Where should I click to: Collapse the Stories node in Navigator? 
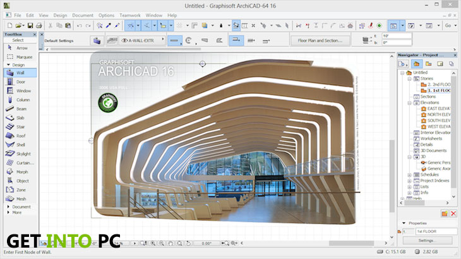pyautogui.click(x=409, y=79)
